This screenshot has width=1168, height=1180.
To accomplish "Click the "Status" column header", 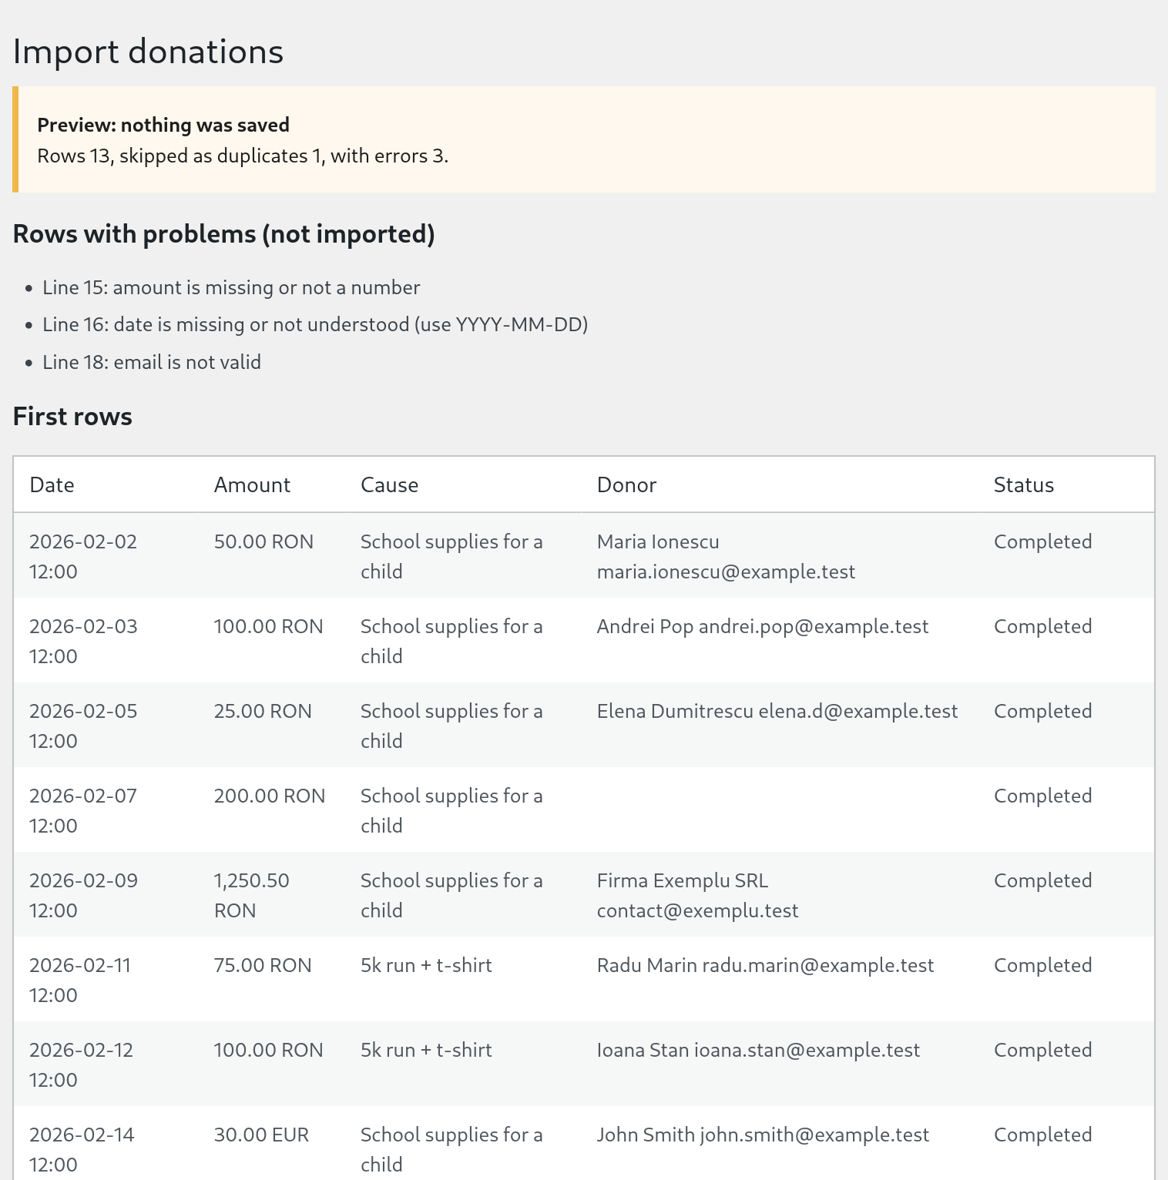I will click(1023, 484).
